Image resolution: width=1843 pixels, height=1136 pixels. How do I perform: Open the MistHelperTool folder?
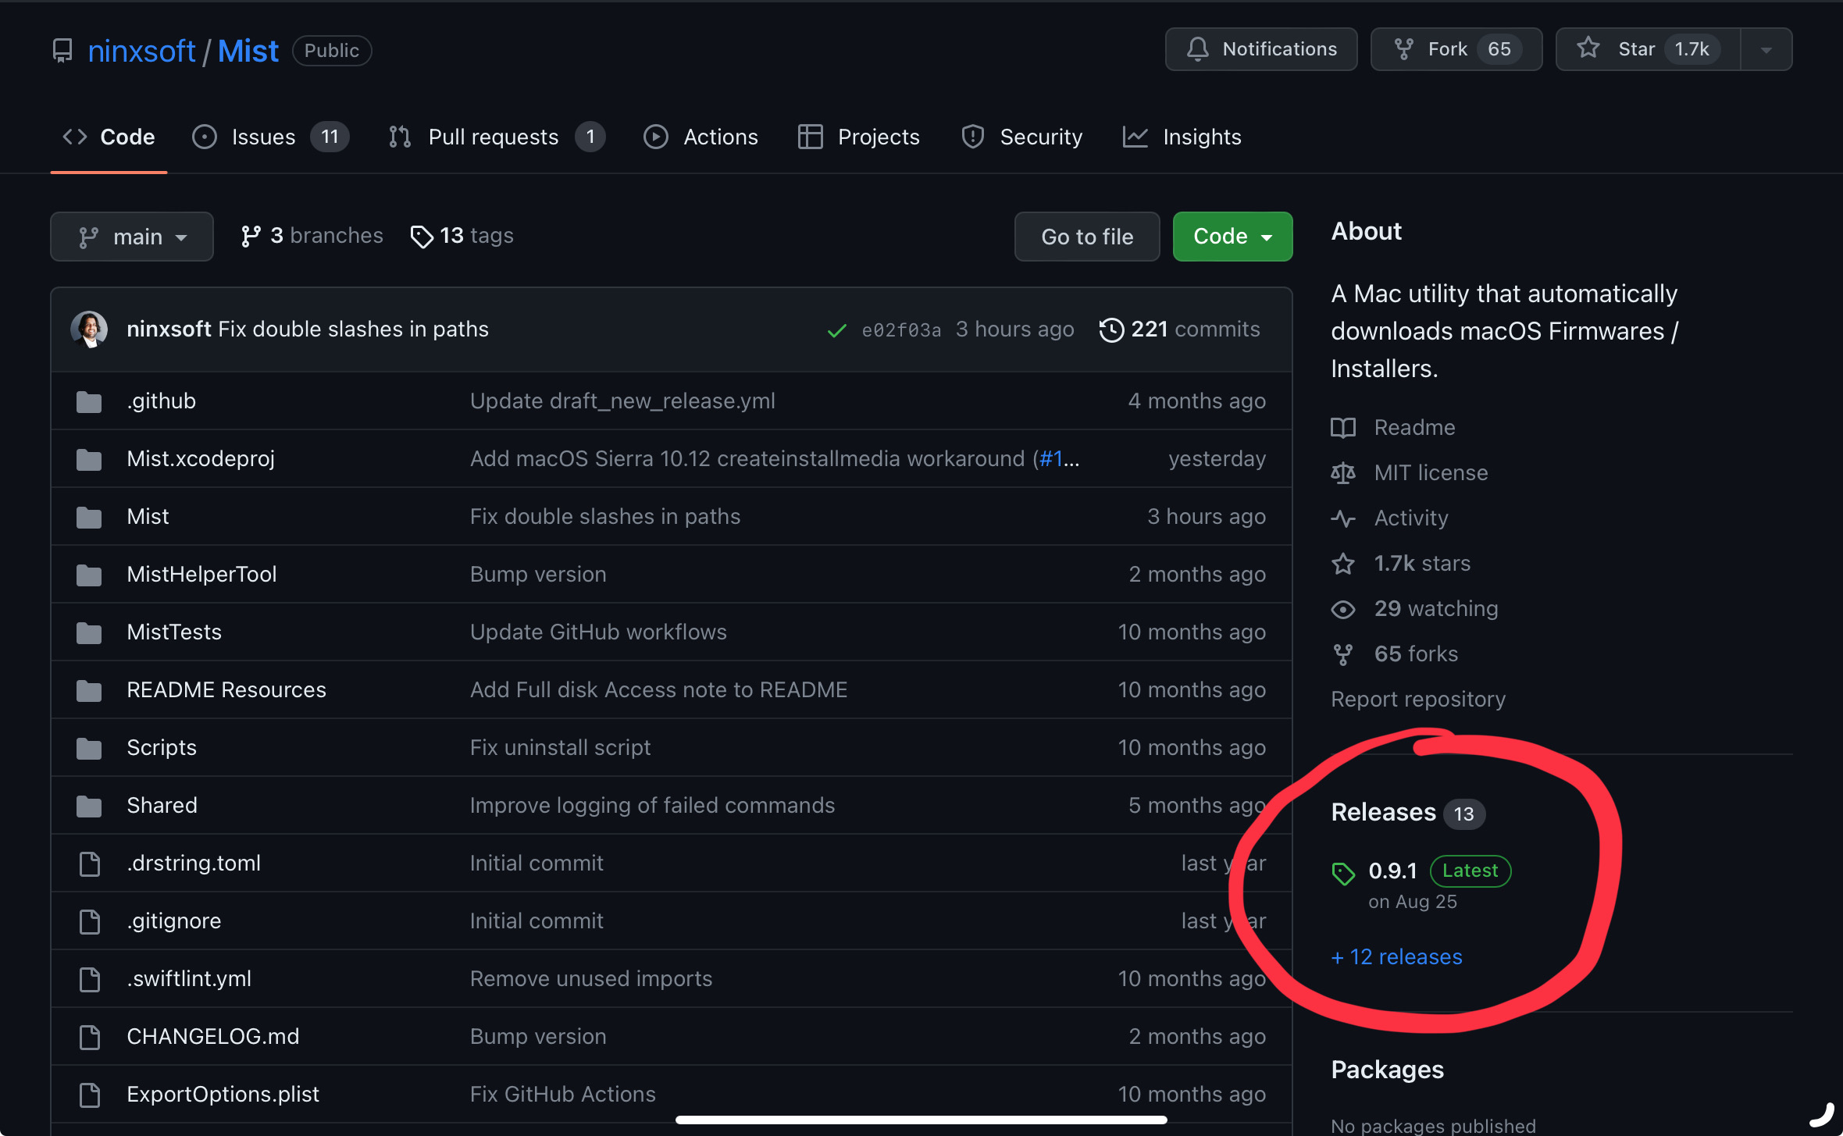(x=201, y=574)
